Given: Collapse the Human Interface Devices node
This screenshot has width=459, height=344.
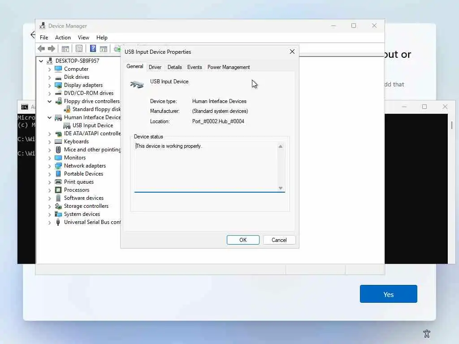Looking at the screenshot, I should (x=49, y=118).
